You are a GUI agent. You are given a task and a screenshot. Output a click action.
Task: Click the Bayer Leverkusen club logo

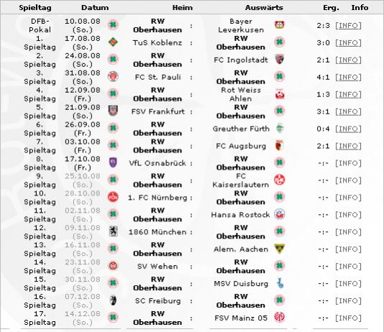coord(280,24)
